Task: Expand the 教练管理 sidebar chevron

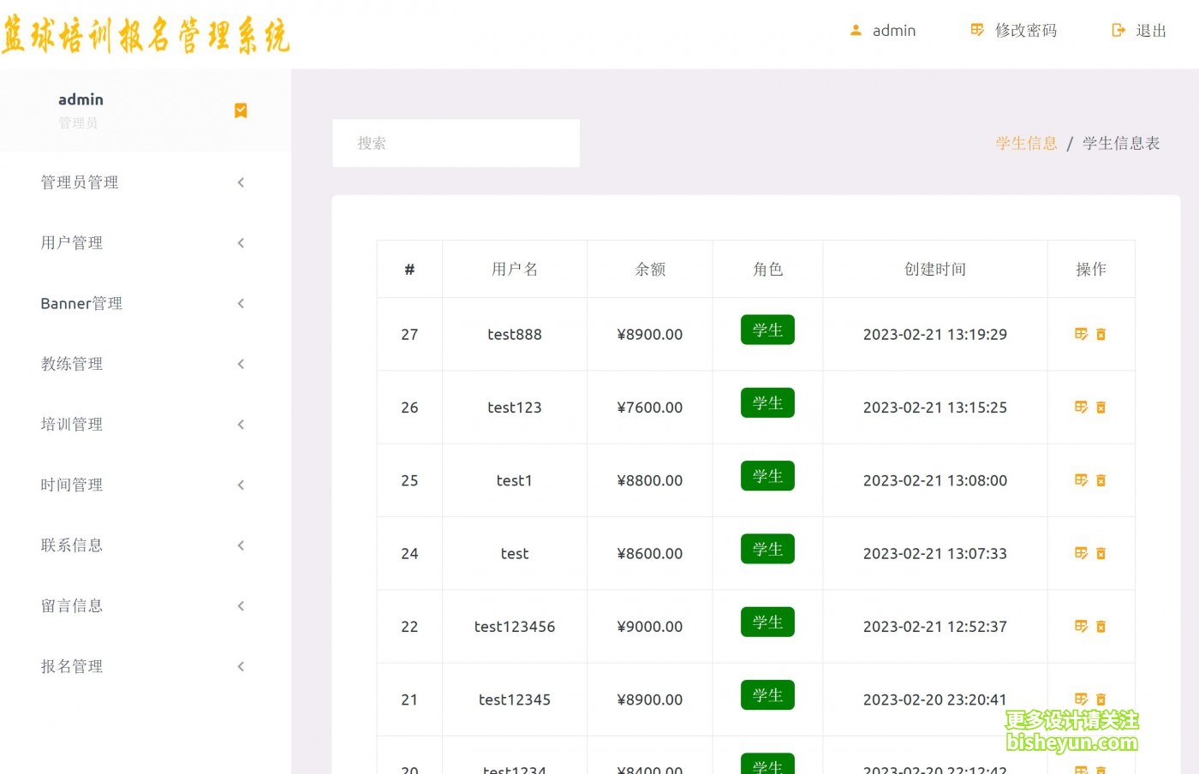Action: click(241, 364)
